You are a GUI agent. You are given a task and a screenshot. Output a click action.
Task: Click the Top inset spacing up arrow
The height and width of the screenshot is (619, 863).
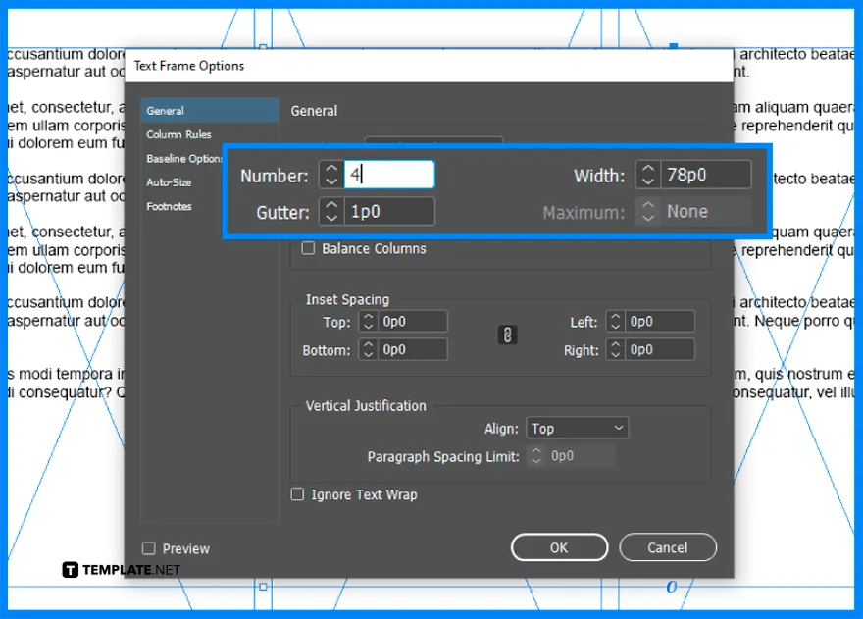pos(367,316)
